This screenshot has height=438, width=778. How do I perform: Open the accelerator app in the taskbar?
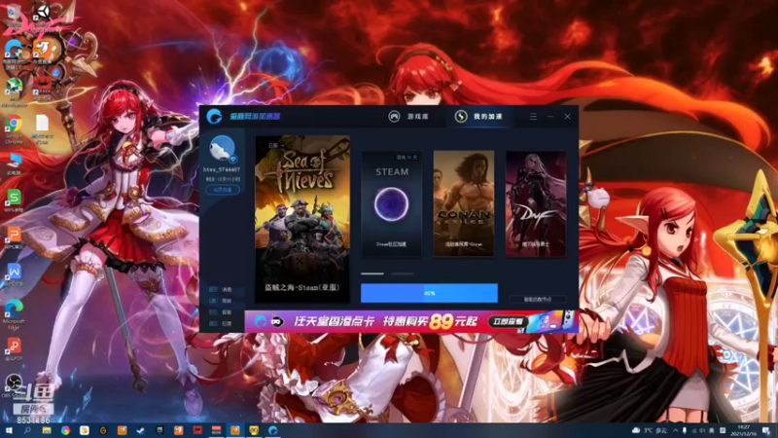(x=272, y=430)
